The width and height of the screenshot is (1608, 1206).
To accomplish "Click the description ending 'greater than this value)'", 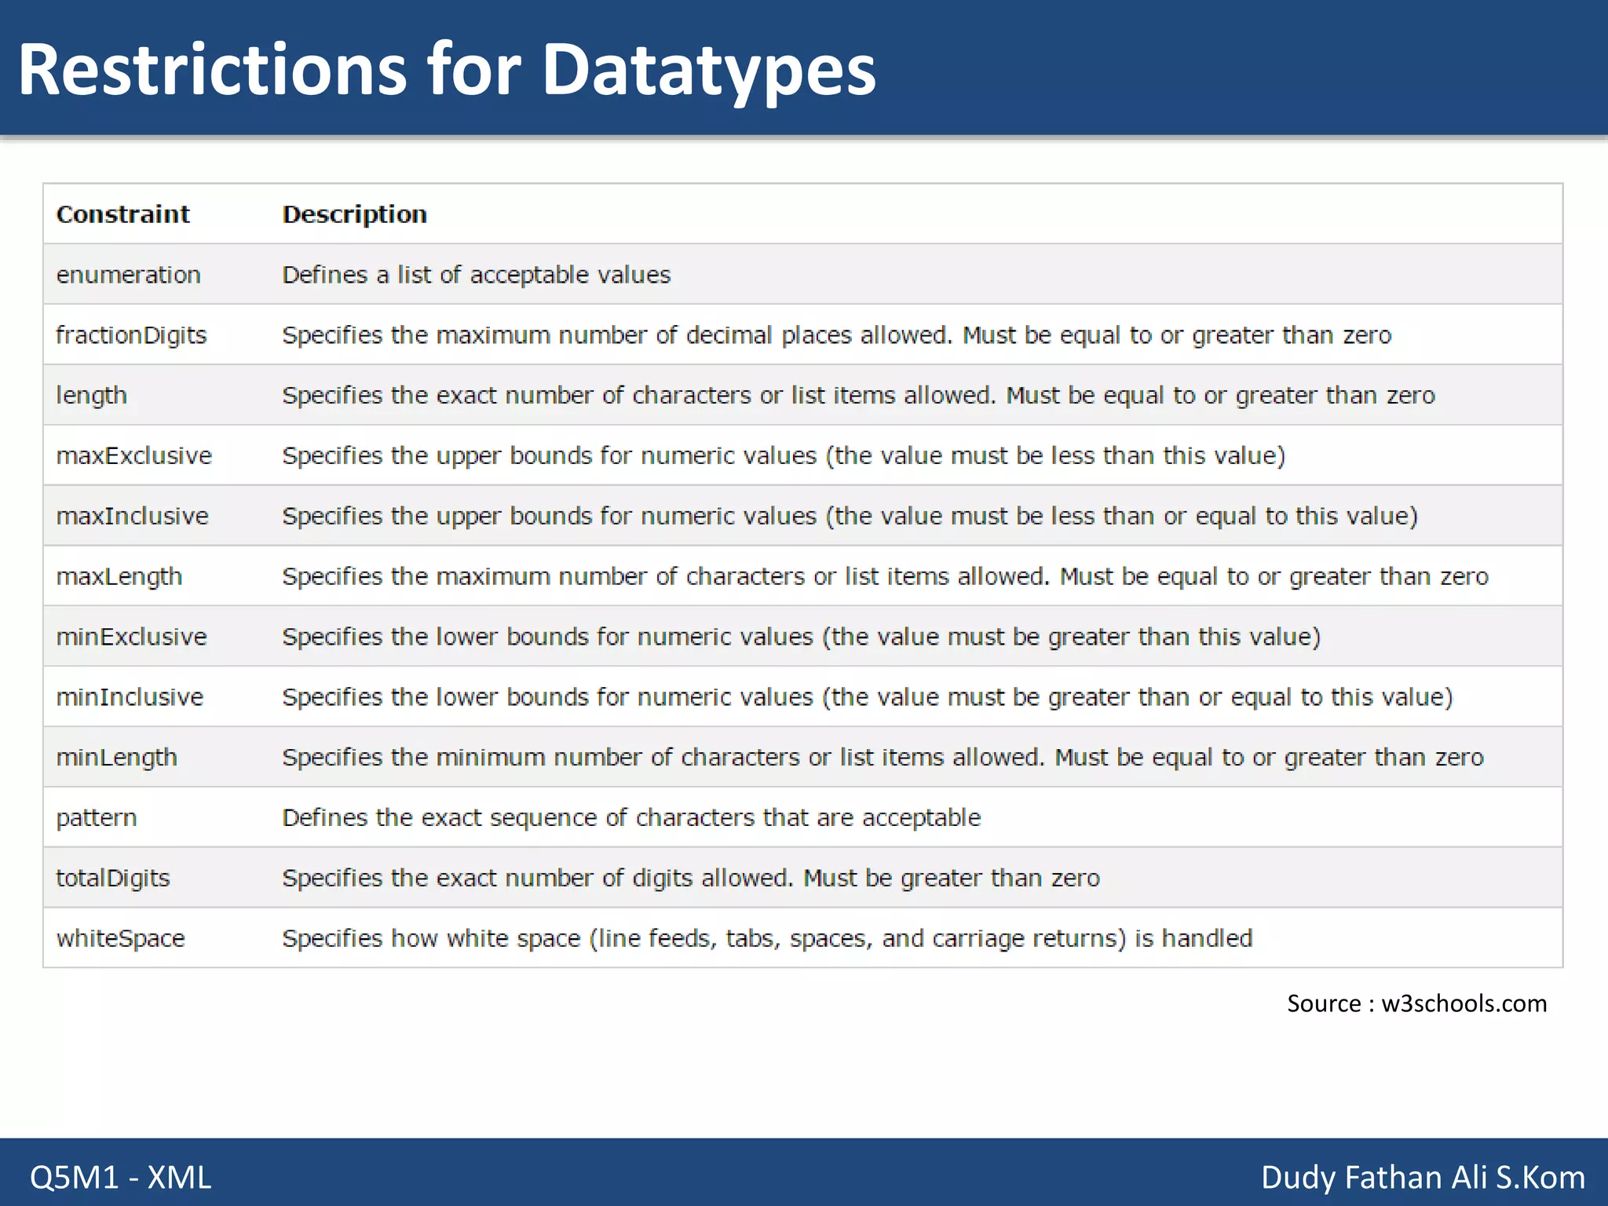I will (x=801, y=637).
